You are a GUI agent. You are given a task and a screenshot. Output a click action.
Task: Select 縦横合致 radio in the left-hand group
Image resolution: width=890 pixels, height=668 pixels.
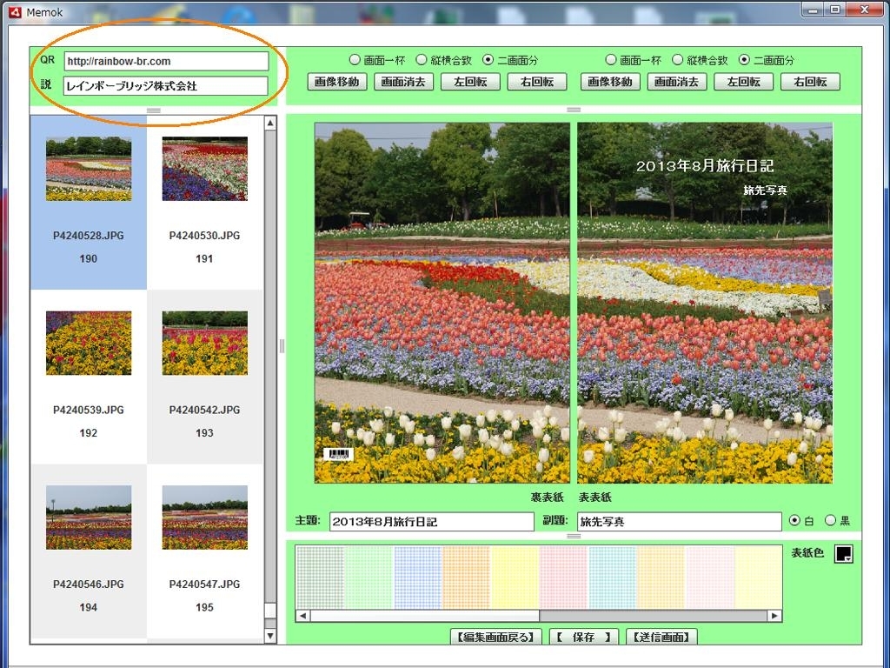(422, 60)
